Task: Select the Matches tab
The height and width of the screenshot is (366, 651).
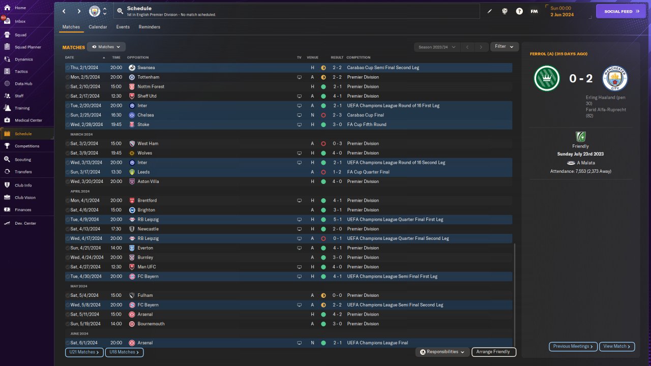Action: click(x=71, y=27)
